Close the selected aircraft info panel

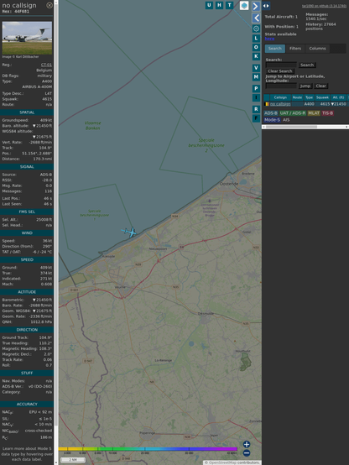[x=49, y=5]
